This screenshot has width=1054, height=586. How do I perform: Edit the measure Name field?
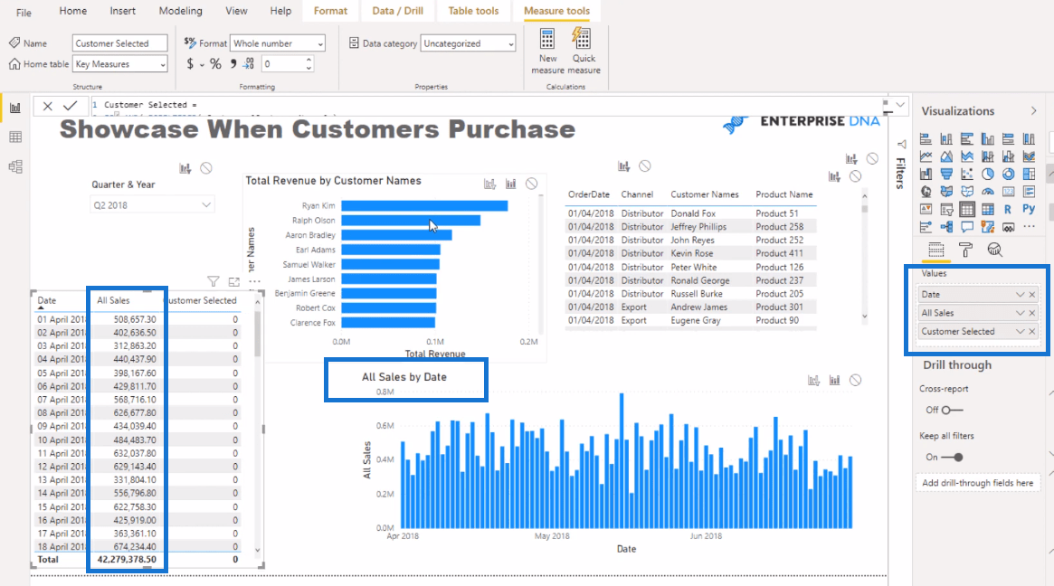coord(119,43)
